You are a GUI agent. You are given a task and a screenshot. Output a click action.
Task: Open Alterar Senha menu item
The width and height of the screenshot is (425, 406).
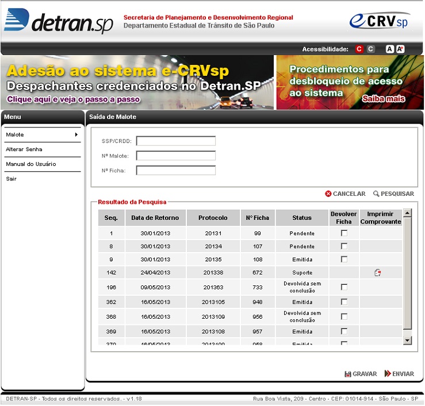click(43, 149)
